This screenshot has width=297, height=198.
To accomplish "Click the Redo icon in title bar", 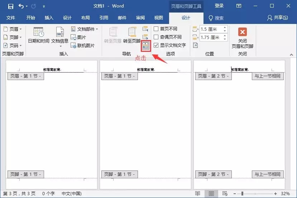I will [x=34, y=6].
